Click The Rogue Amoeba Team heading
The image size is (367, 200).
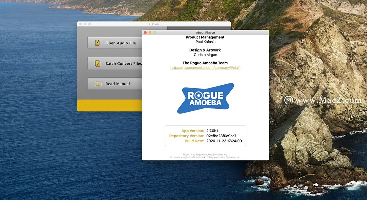tap(205, 63)
